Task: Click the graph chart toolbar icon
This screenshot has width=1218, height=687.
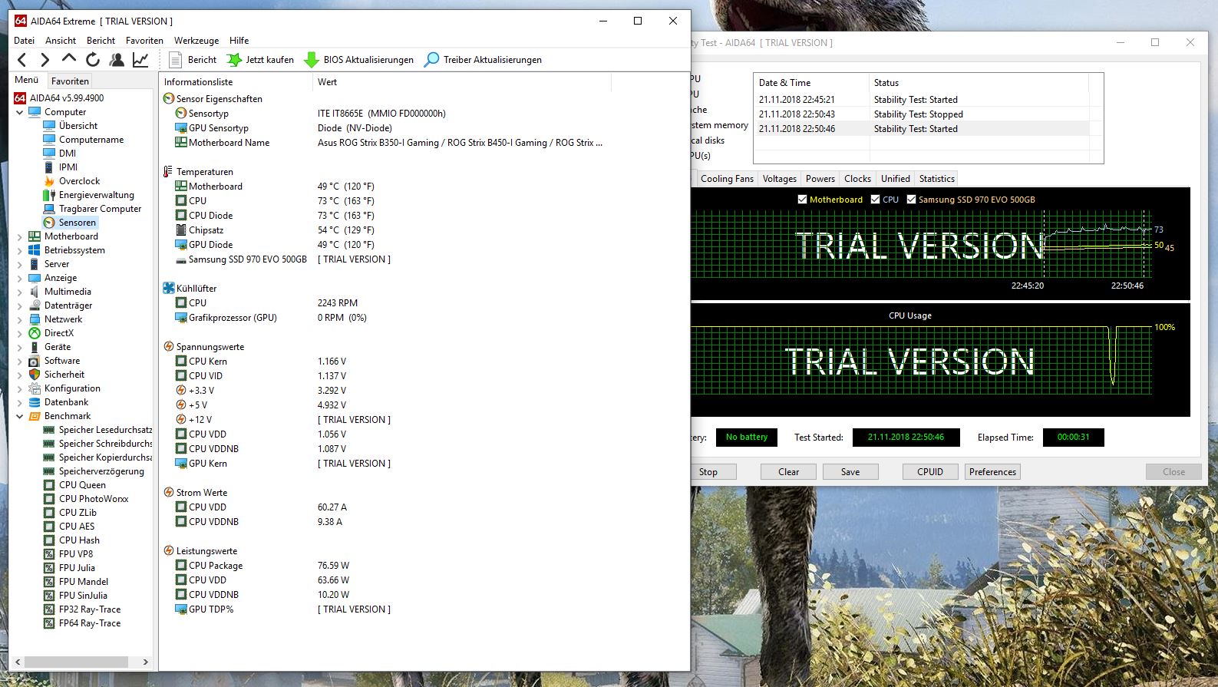Action: pyautogui.click(x=140, y=59)
